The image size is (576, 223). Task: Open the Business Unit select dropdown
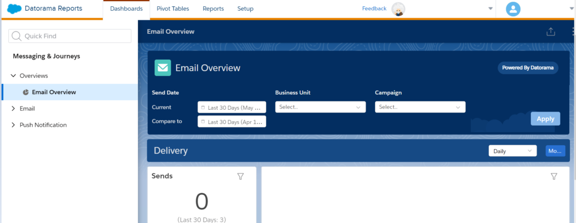click(x=320, y=107)
